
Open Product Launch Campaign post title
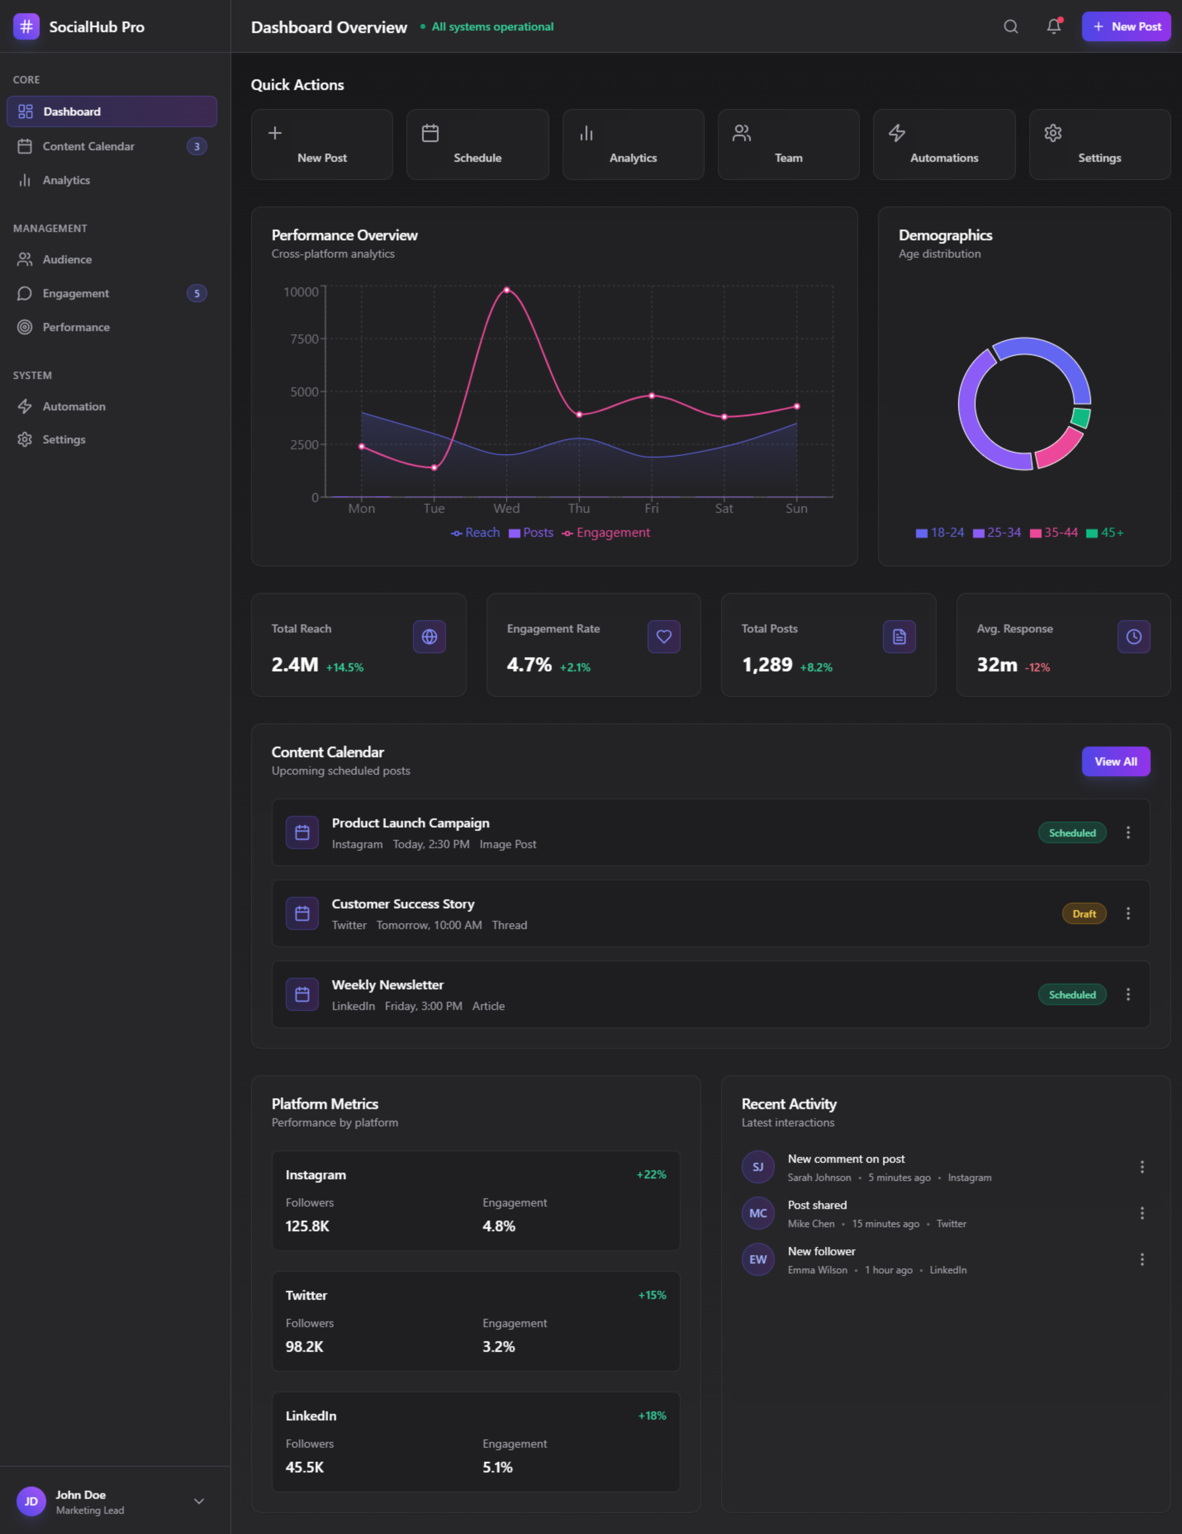(411, 823)
